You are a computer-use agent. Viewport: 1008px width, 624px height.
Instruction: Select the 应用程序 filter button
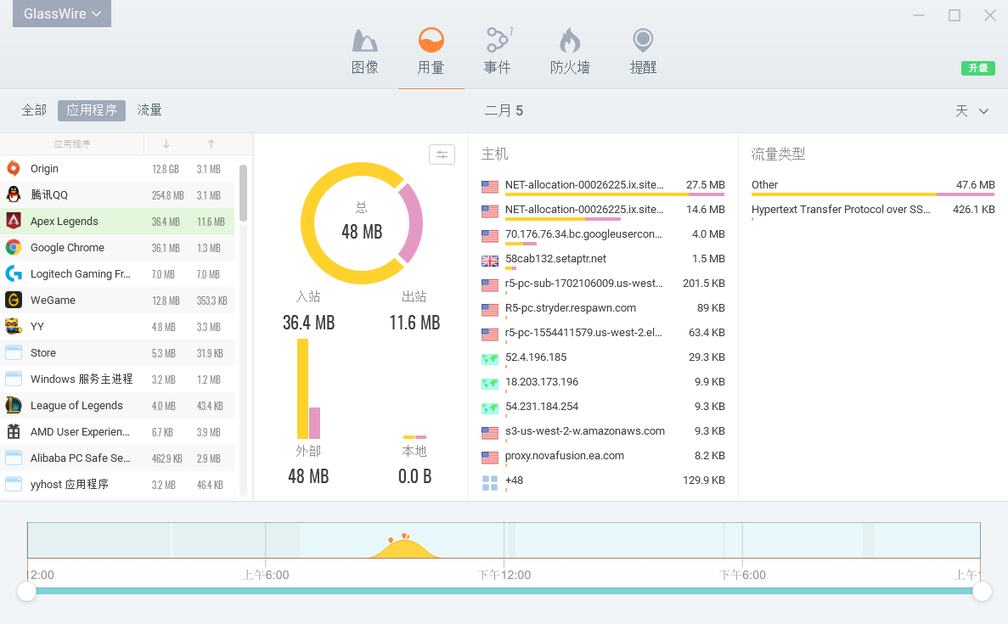click(91, 110)
